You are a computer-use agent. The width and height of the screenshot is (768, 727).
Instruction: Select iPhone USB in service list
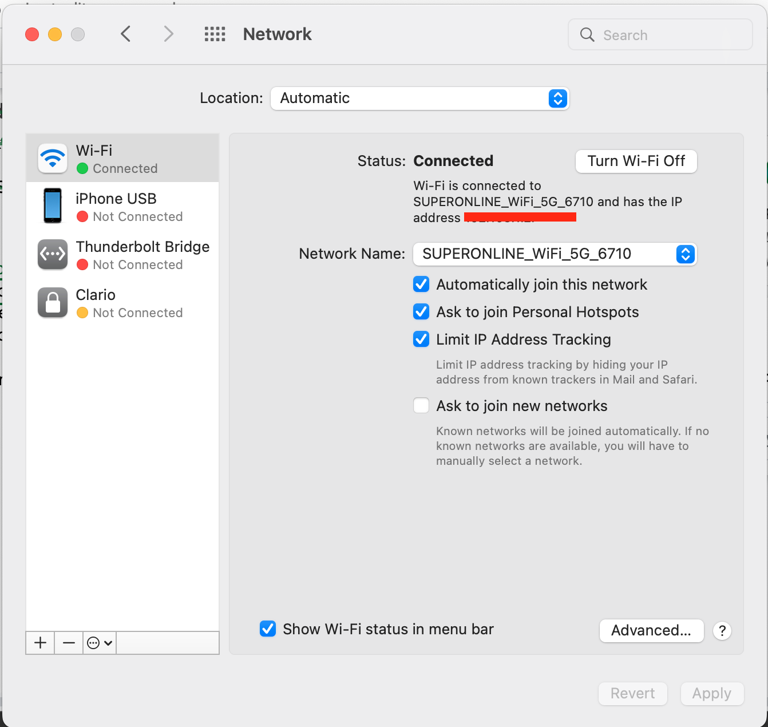(122, 206)
